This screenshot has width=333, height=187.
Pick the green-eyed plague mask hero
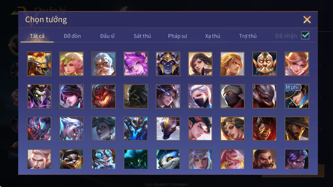(x=39, y=96)
